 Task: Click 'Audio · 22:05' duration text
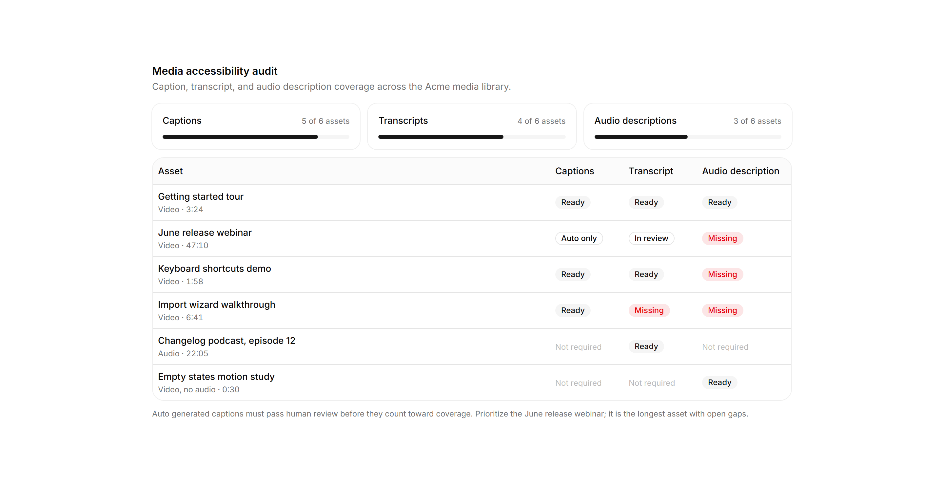pyautogui.click(x=183, y=354)
